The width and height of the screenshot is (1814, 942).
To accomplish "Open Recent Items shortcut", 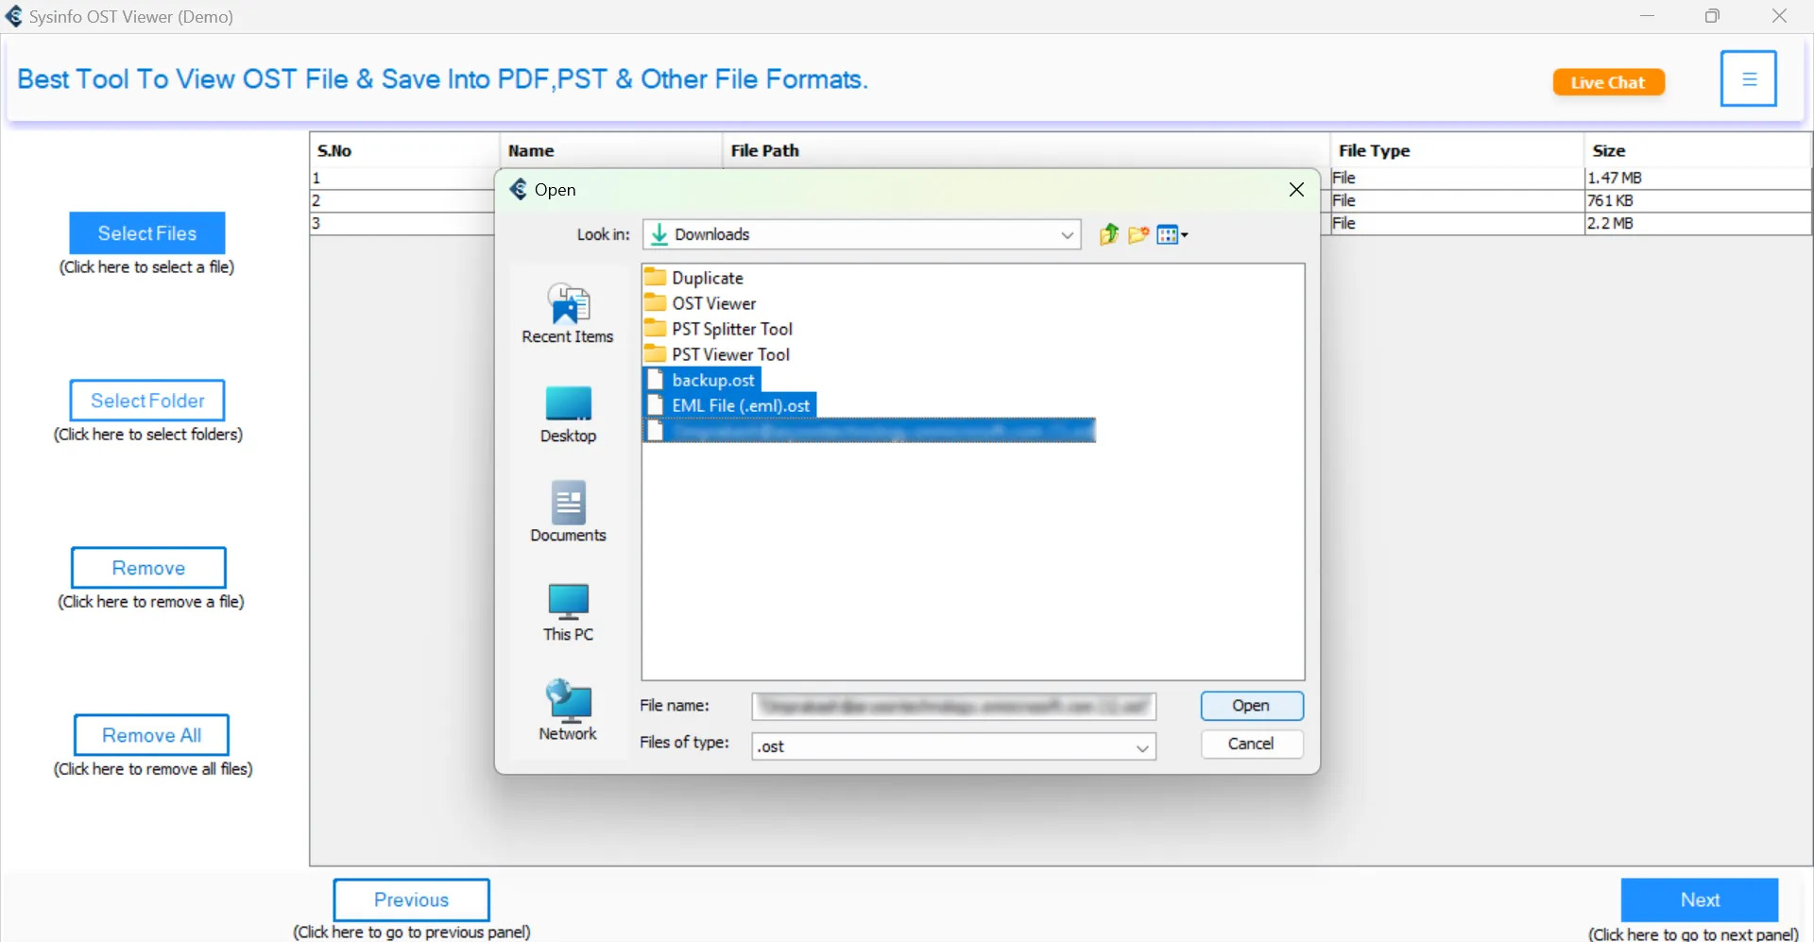I will tap(568, 313).
